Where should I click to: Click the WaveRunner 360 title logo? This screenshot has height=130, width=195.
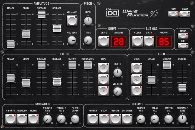click(x=141, y=14)
